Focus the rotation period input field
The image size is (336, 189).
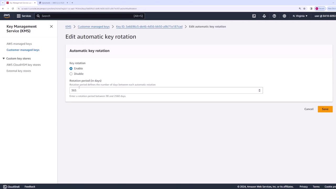tap(166, 90)
